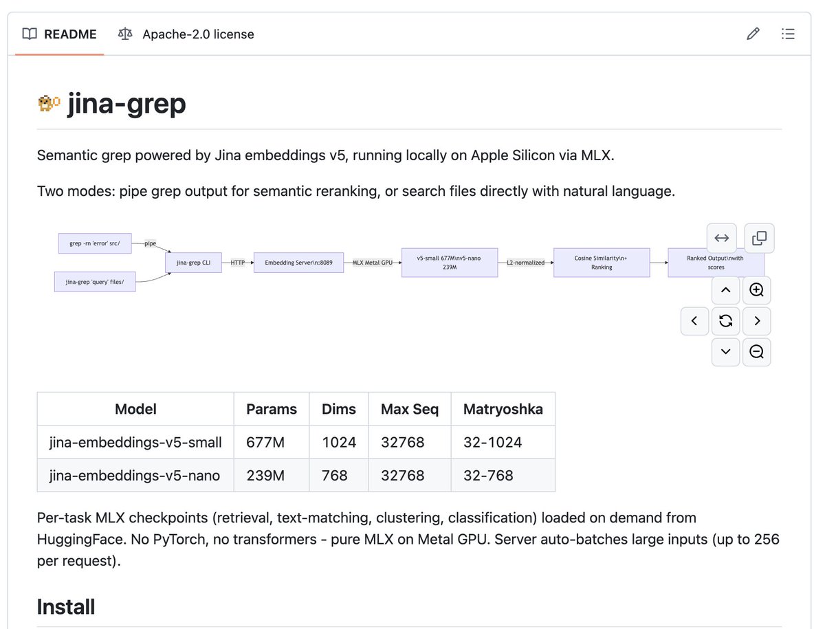Viewport: 825px width, 629px height.
Task: Click the Ranked Output diagram node
Action: [x=716, y=263]
